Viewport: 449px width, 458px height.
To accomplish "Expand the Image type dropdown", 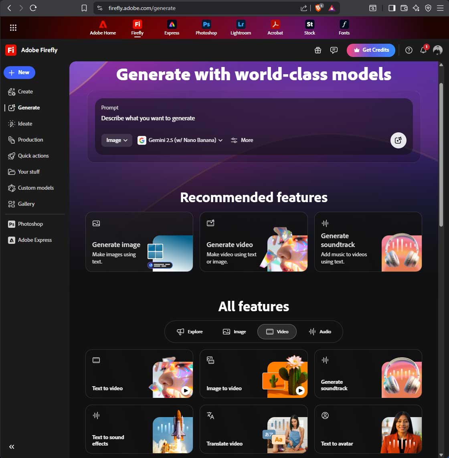I will [x=117, y=140].
